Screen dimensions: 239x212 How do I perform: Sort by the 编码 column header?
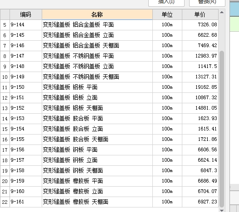point(26,14)
